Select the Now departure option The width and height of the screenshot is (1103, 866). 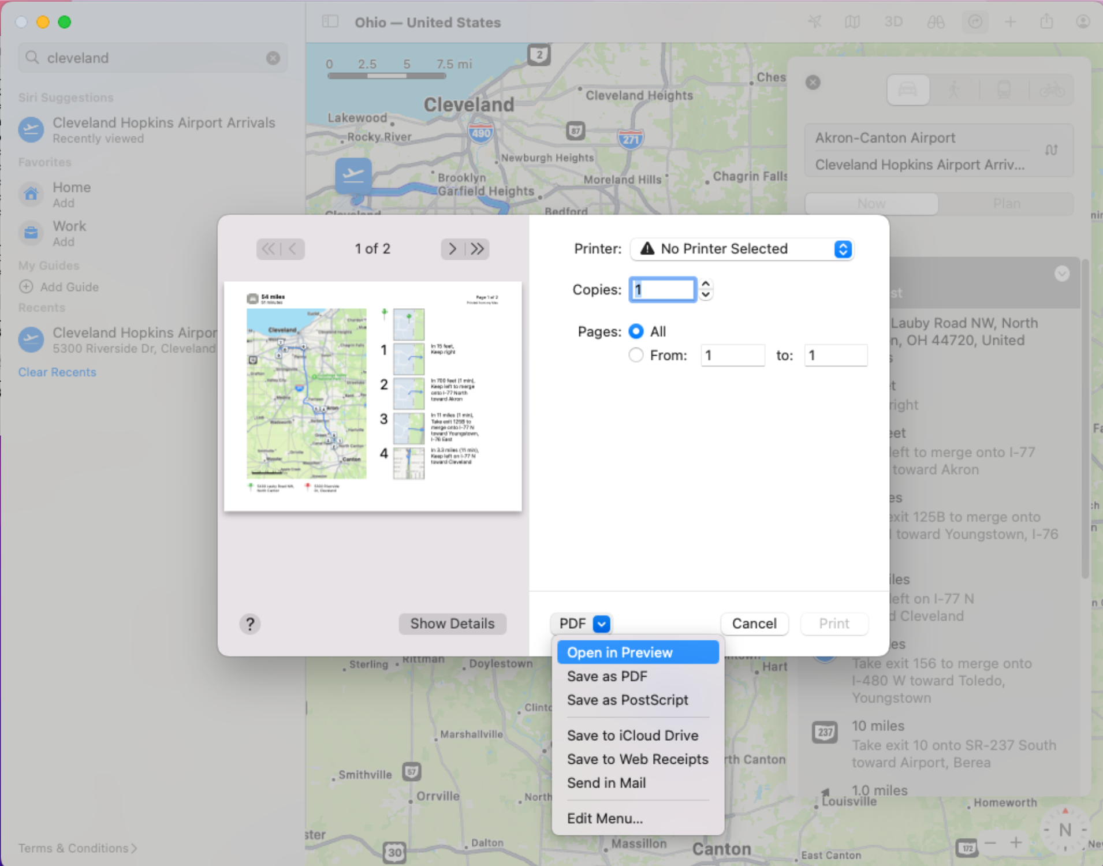tap(871, 204)
